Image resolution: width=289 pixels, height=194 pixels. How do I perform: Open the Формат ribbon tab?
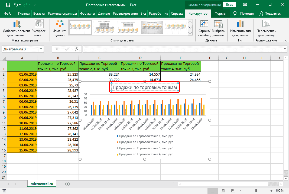tap(221, 13)
